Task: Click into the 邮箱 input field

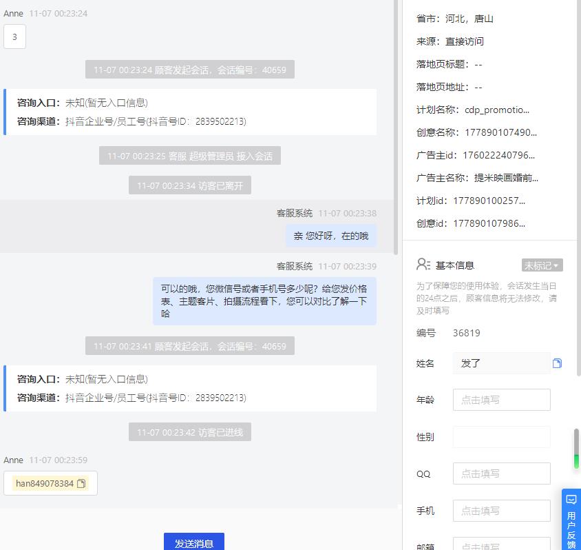Action: [x=501, y=544]
